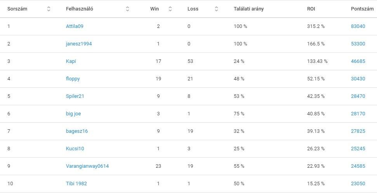Click the Találati arány column header
The width and height of the screenshot is (377, 193).
coord(248,9)
